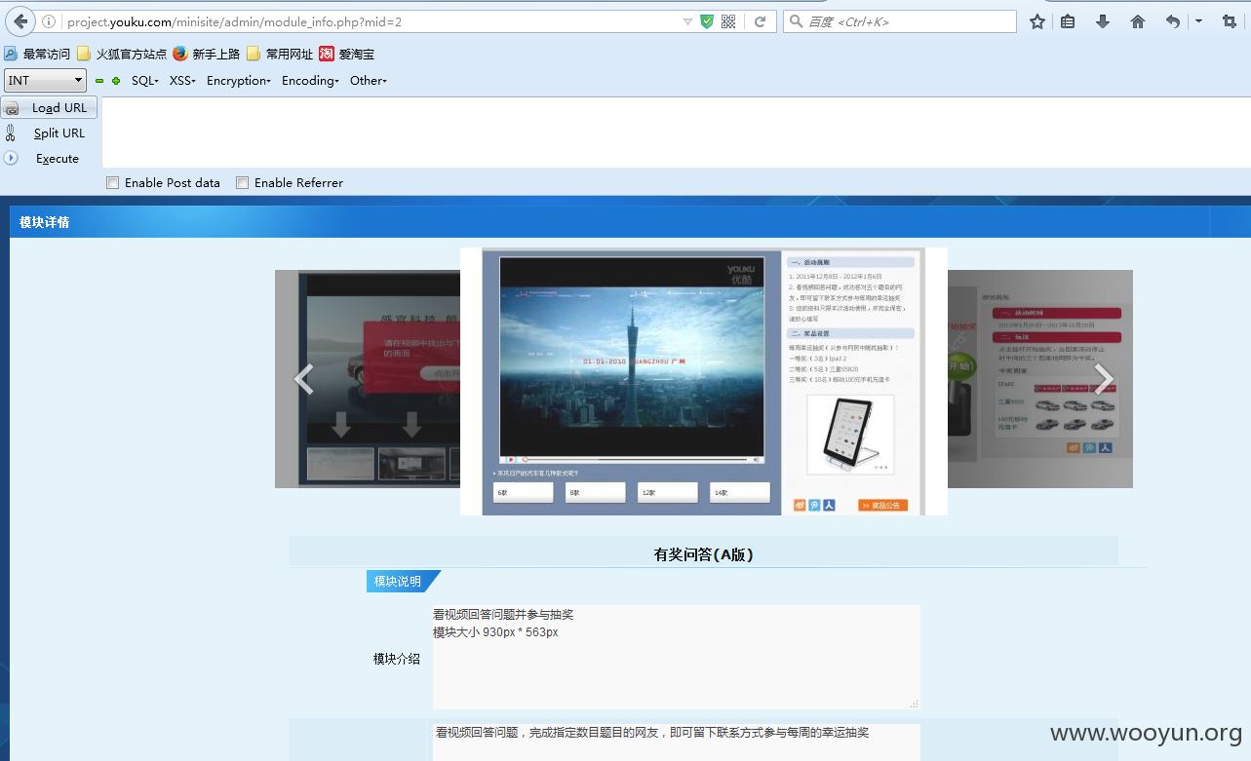Click the green shield security icon
Viewport: 1251px width, 761px height.
[707, 21]
